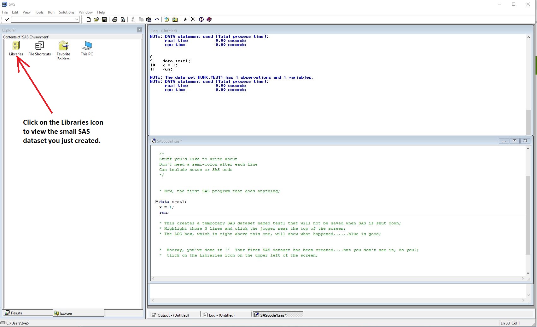Image resolution: width=537 pixels, height=327 pixels.
Task: Click the Save disk icon
Action: coord(104,20)
